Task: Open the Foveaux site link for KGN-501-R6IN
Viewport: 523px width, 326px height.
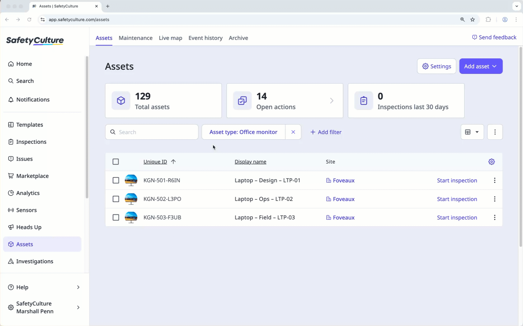Action: [340, 180]
